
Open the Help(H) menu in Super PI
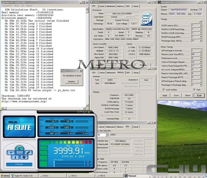[x=29, y=6]
